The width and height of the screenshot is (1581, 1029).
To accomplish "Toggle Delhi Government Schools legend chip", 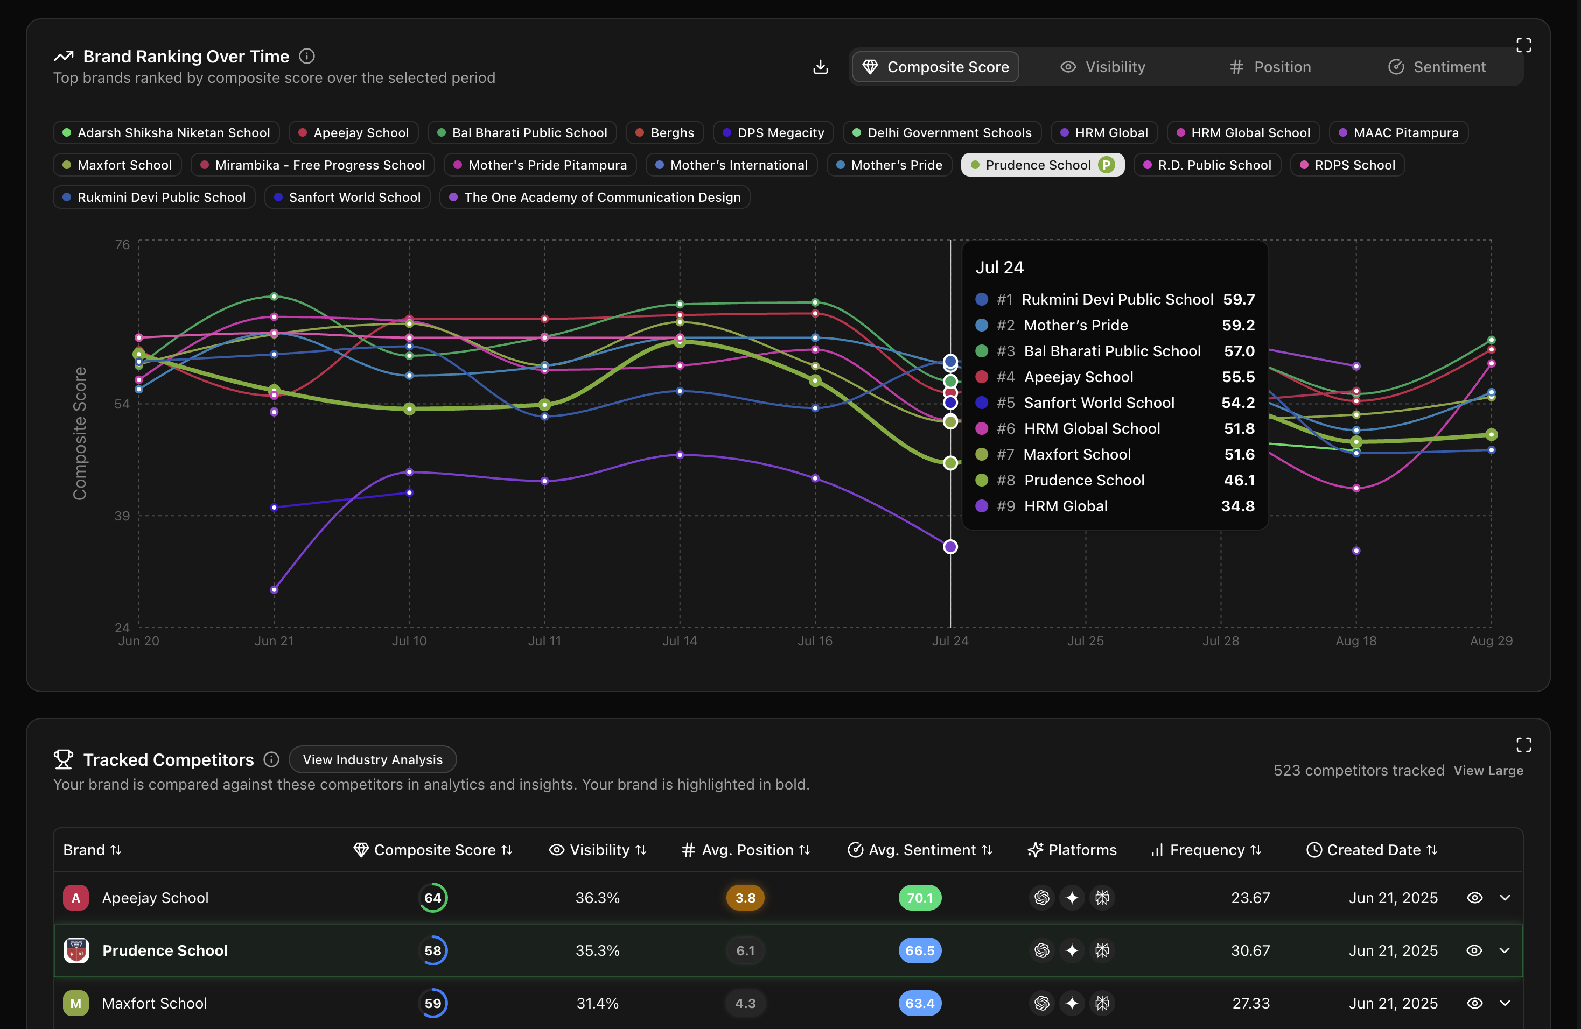I will (942, 133).
